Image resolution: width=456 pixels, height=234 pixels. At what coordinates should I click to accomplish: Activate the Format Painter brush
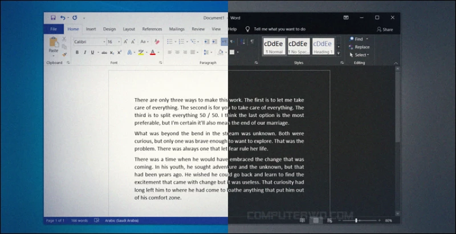point(64,54)
